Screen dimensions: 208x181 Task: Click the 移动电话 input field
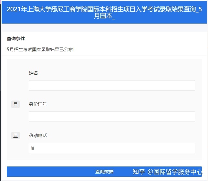[112, 148]
